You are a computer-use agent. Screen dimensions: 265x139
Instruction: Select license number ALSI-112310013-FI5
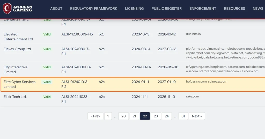tap(77, 34)
